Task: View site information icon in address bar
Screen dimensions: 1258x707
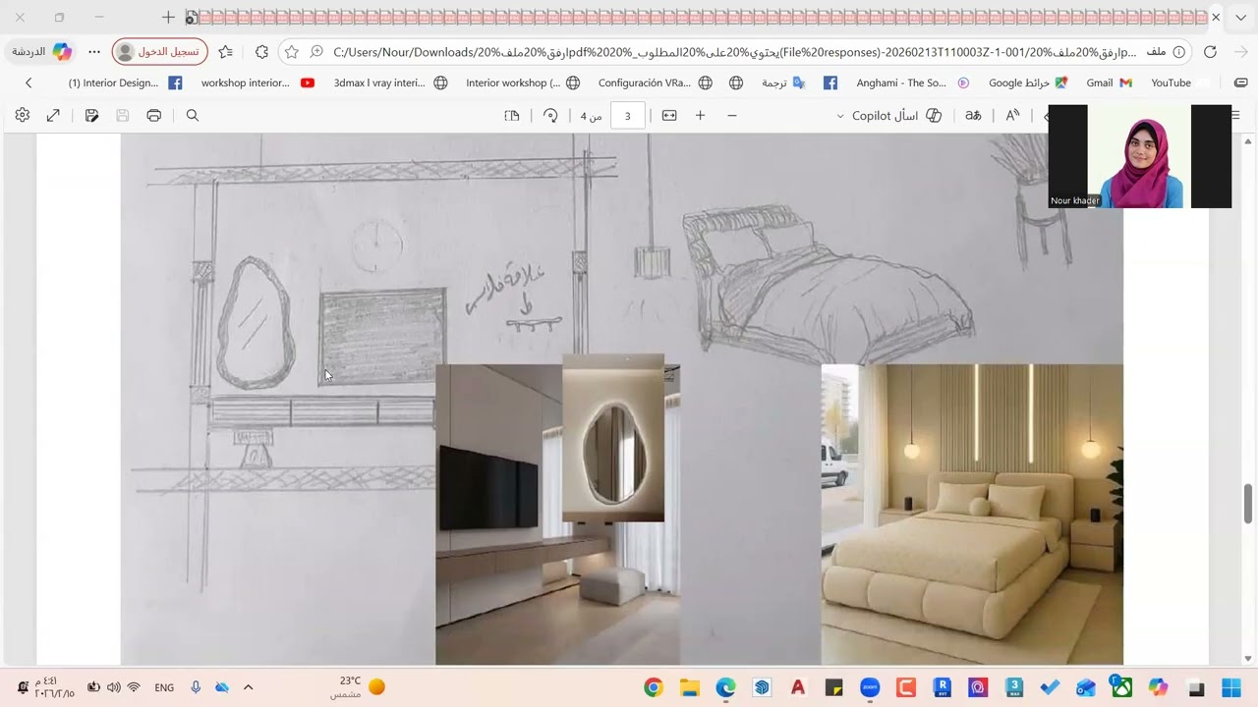Action: pos(1178,52)
